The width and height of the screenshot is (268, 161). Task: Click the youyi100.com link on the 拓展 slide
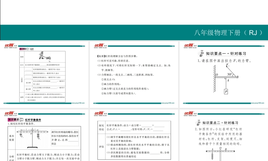pyautogui.click(x=168, y=103)
